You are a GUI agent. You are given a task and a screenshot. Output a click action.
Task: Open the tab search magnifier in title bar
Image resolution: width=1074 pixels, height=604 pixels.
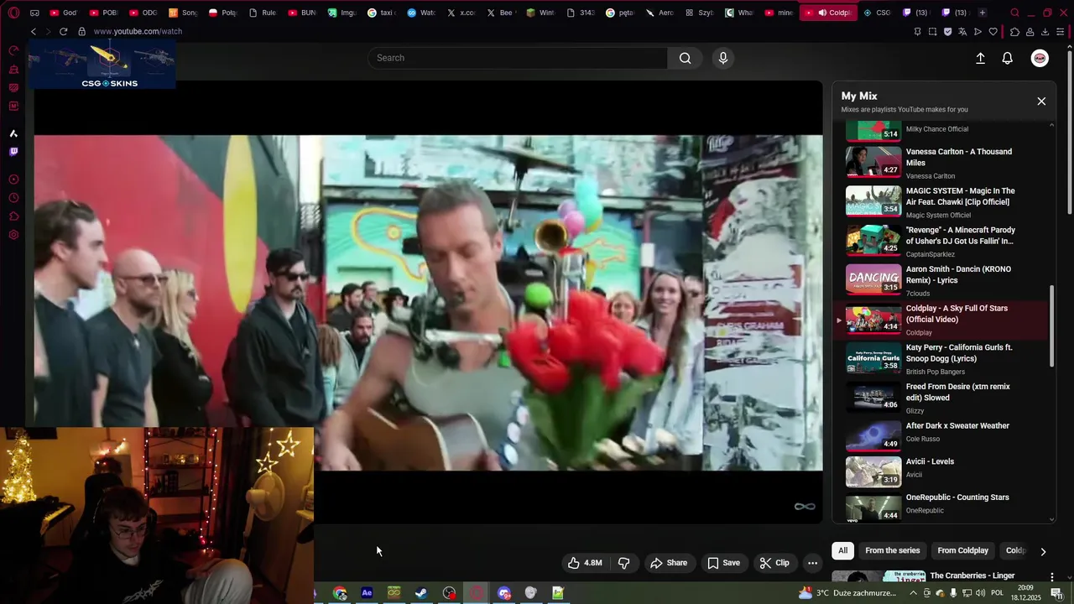click(1014, 13)
